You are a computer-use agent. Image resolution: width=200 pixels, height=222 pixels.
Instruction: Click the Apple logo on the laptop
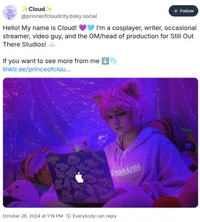(79, 177)
